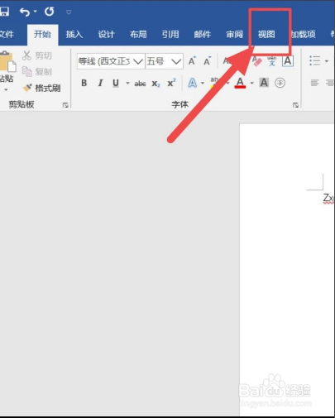Switch to the 审阅 tab
335x418 pixels.
234,35
